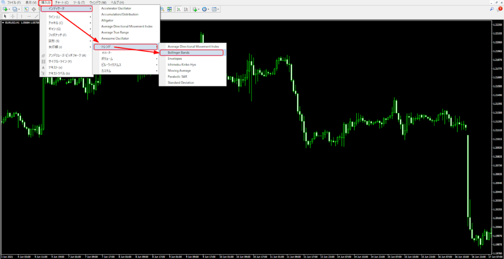Viewport: 504px width, 259px height.
Task: Open the チャート (C) menu
Action: pos(62,2)
